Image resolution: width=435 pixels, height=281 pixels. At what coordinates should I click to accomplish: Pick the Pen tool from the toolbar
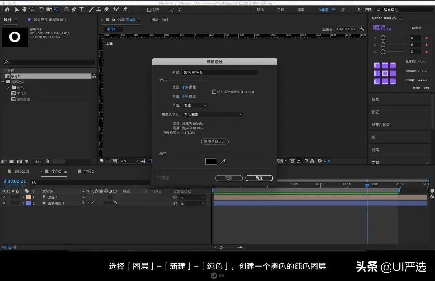click(x=74, y=9)
